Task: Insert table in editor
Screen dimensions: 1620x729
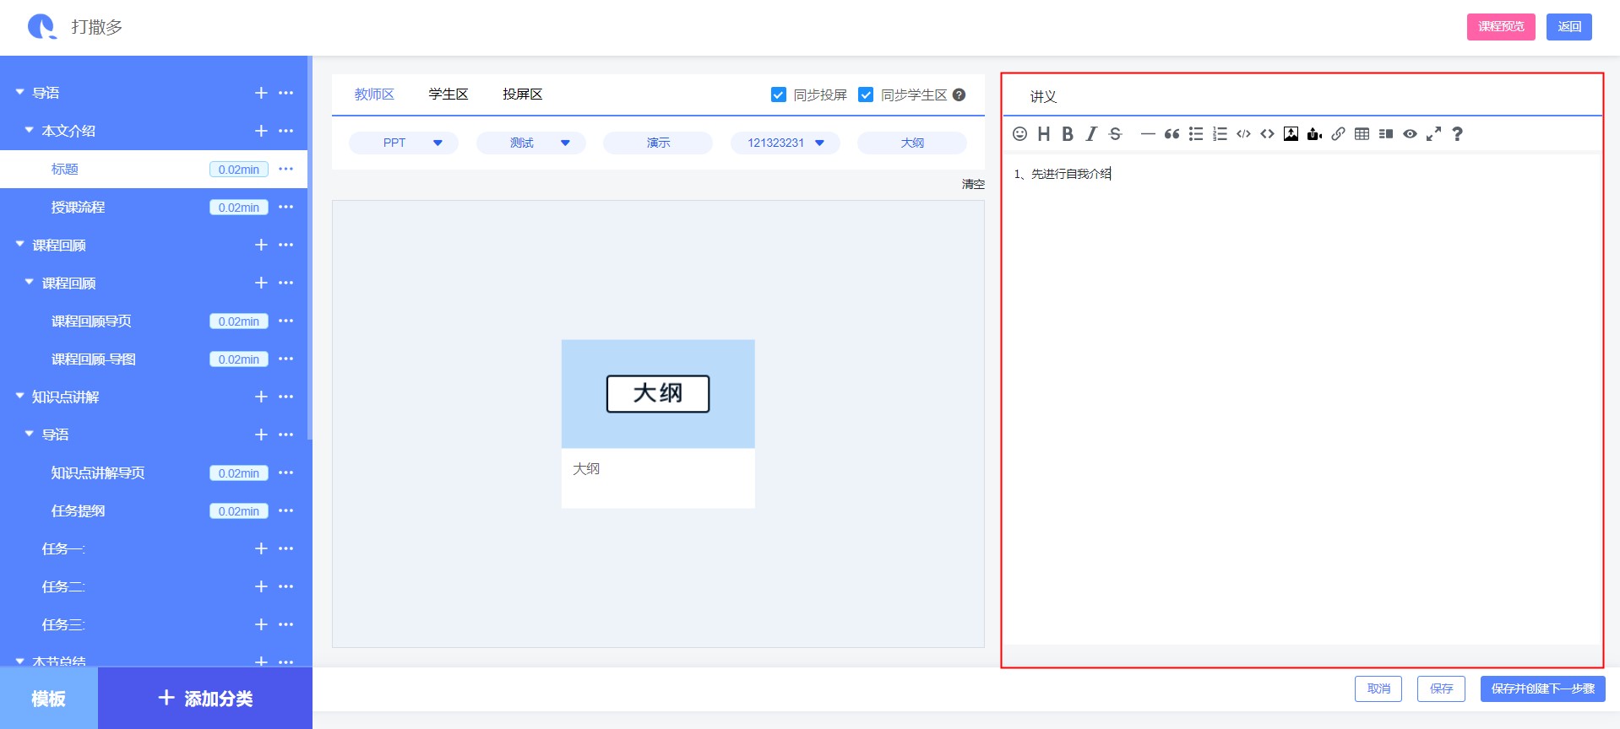Action: coord(1362,133)
